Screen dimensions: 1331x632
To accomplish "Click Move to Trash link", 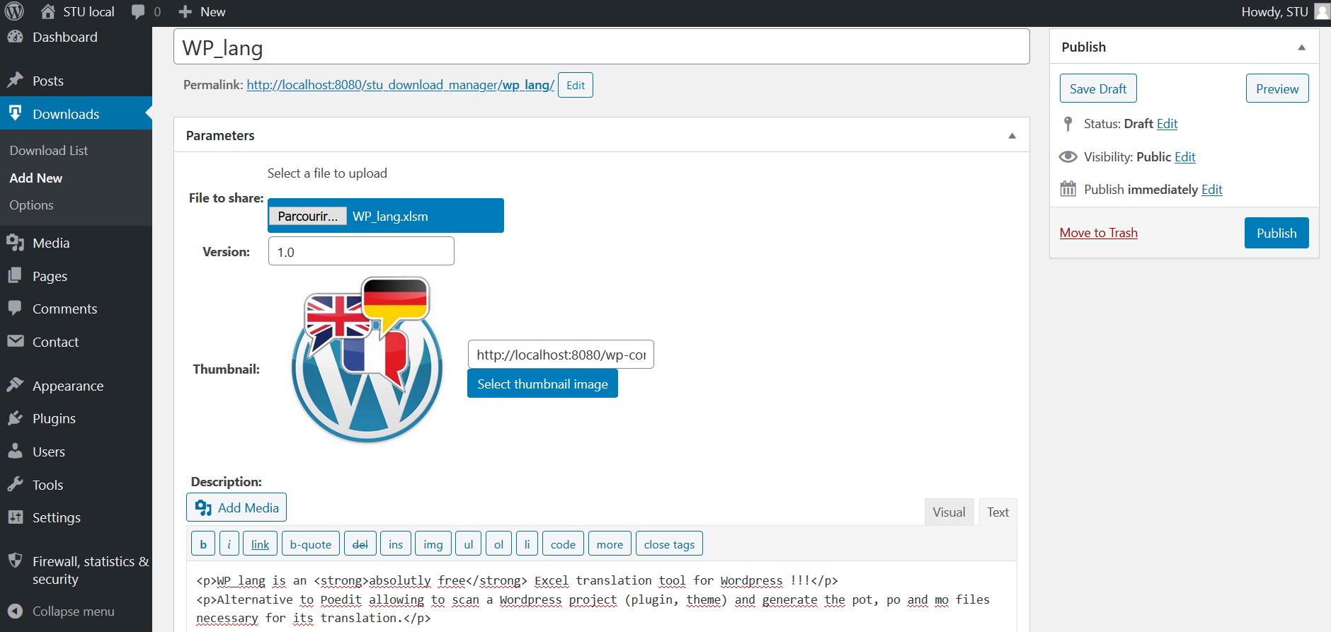I will pos(1099,233).
